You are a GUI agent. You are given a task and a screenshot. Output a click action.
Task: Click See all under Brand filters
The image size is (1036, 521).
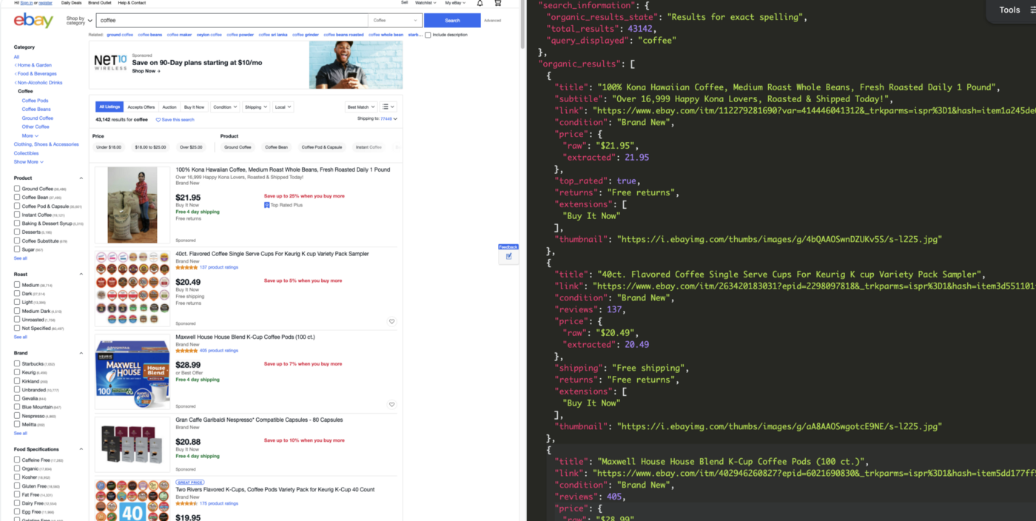[20, 433]
